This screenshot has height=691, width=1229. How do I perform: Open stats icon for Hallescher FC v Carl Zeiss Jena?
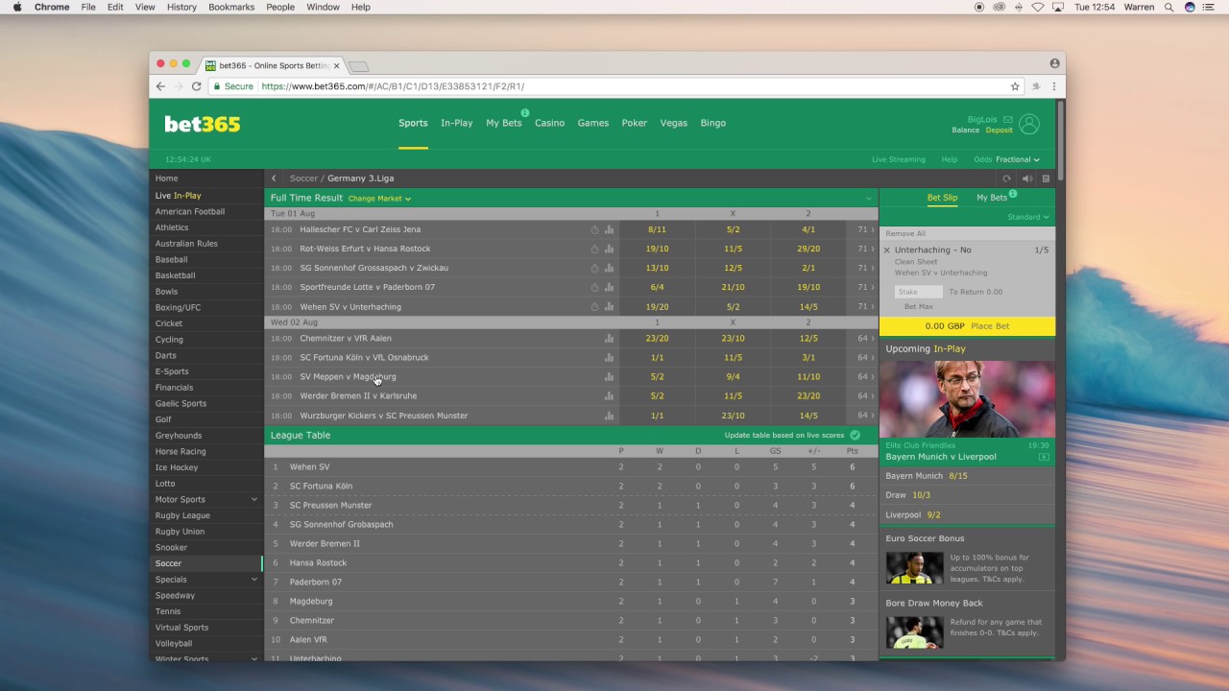coord(609,229)
